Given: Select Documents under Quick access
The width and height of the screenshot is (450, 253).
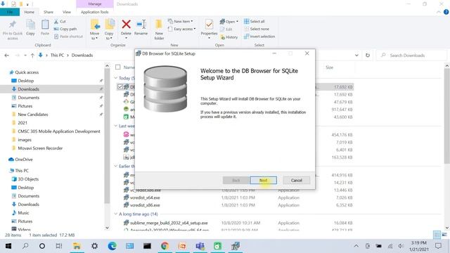Looking at the screenshot, I should [x=28, y=98].
